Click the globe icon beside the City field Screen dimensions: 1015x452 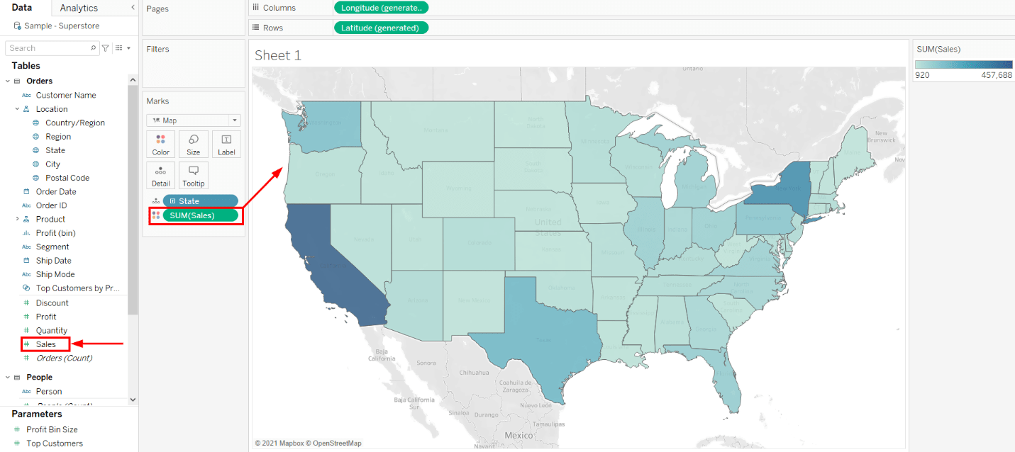tap(36, 164)
